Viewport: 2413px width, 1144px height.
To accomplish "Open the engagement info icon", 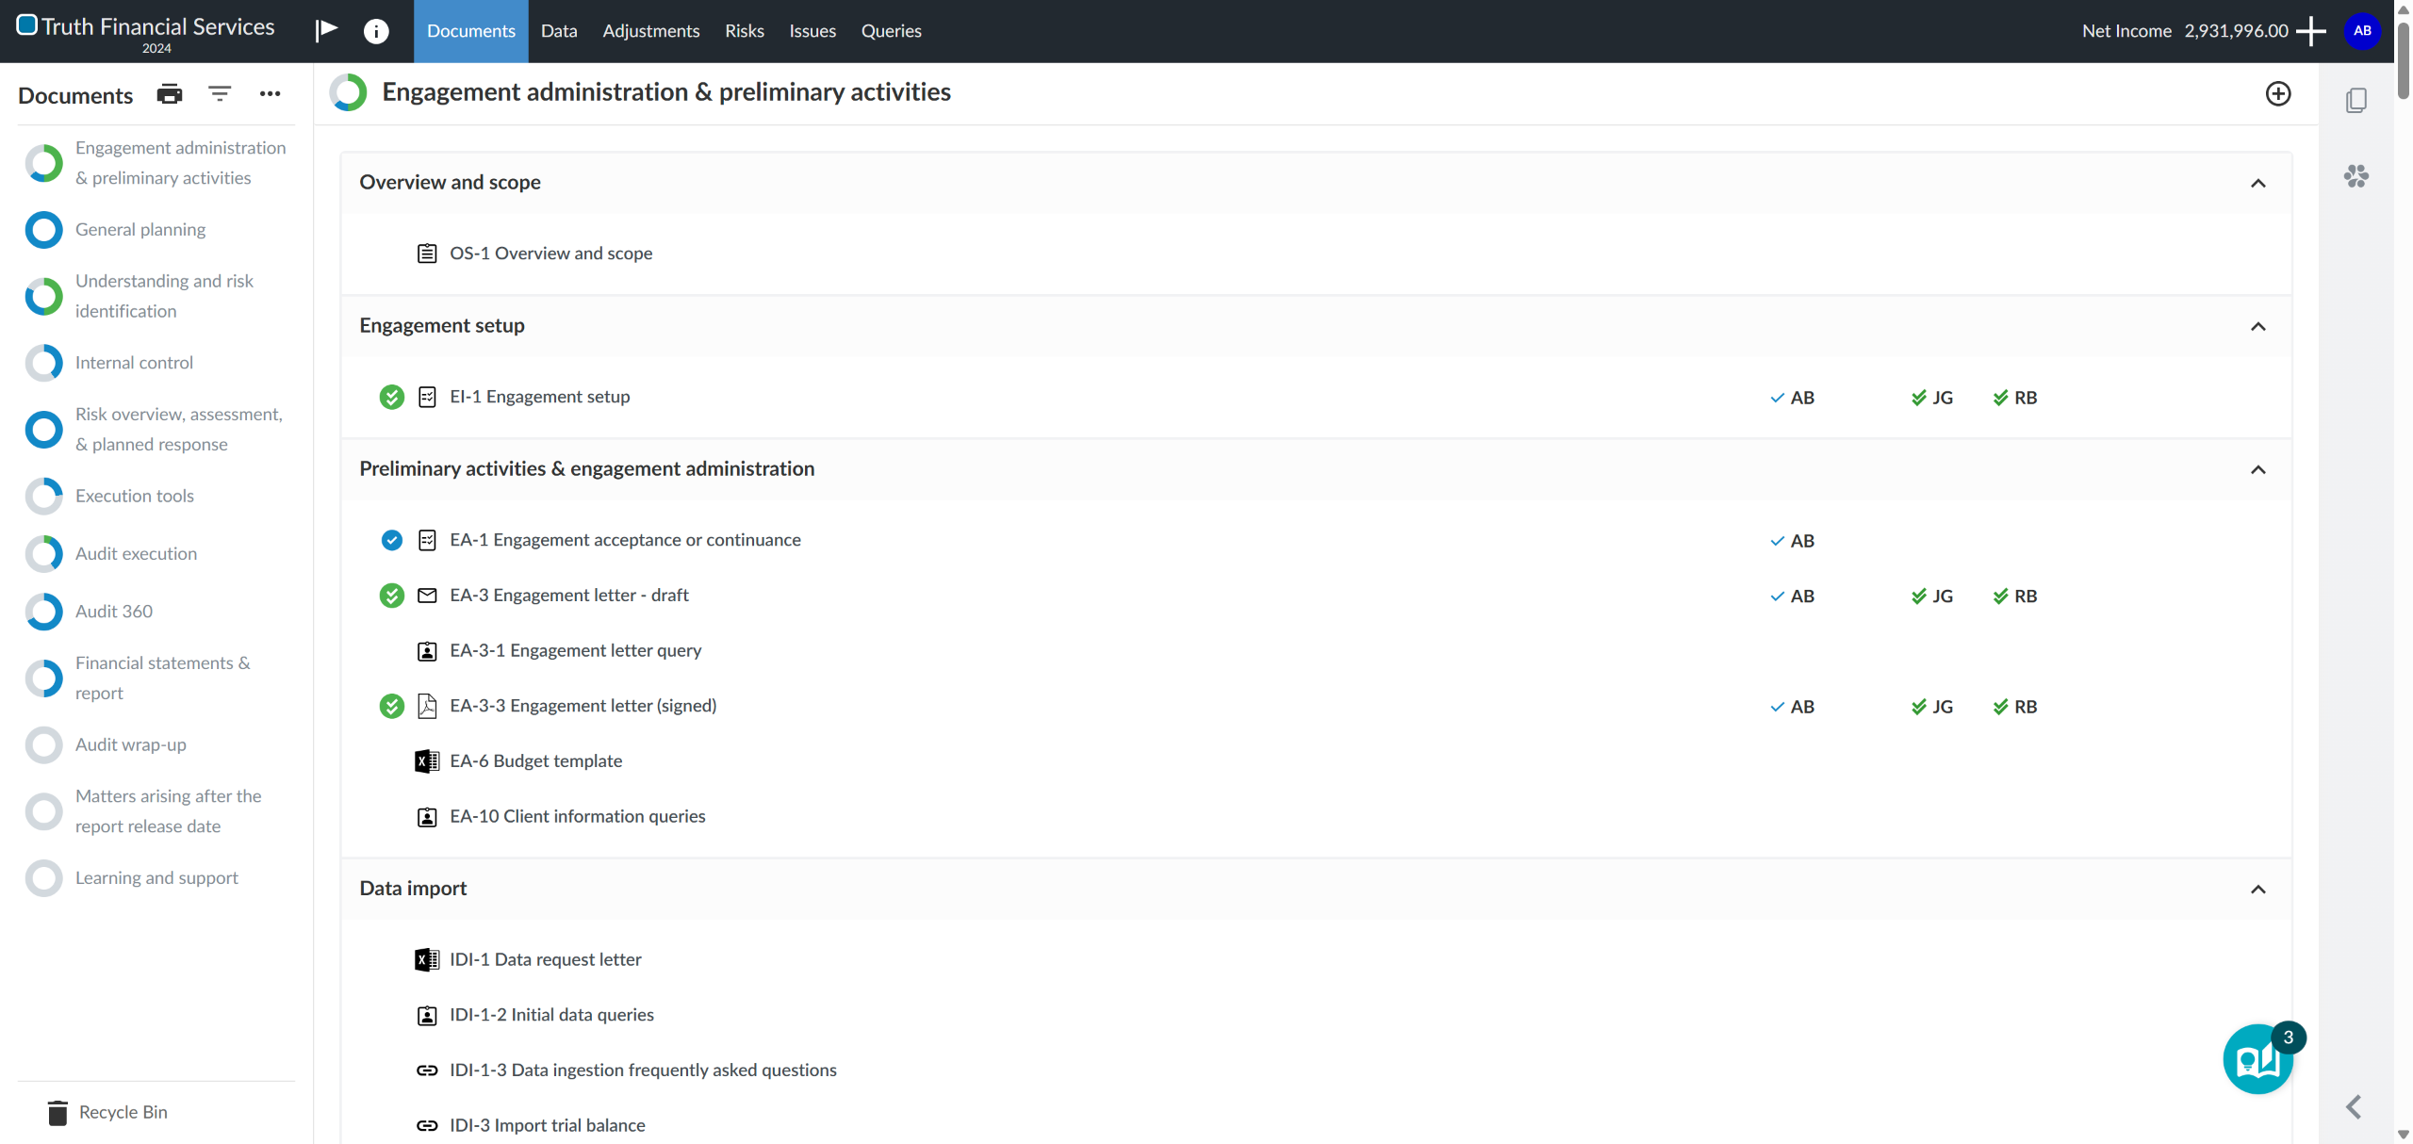I will [x=376, y=31].
